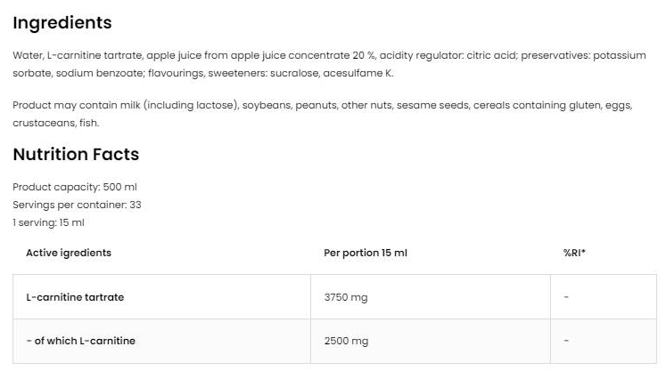Click the 2500 mg value cell
The width and height of the screenshot is (666, 371).
[346, 341]
